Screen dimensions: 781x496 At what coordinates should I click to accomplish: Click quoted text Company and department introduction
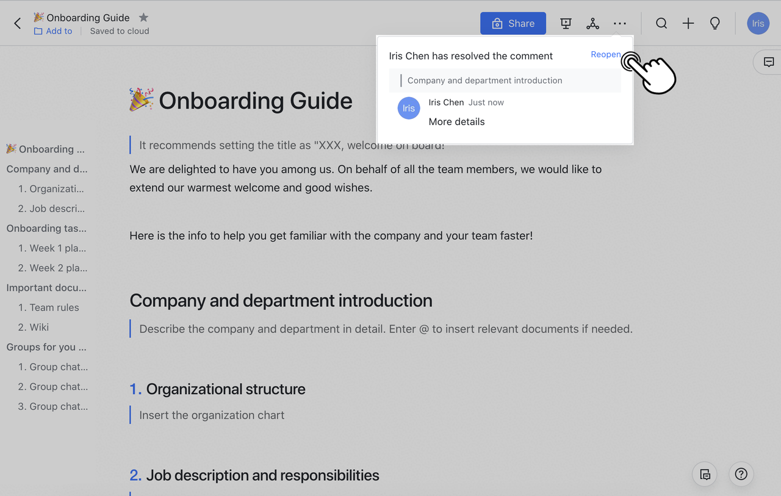coord(484,81)
